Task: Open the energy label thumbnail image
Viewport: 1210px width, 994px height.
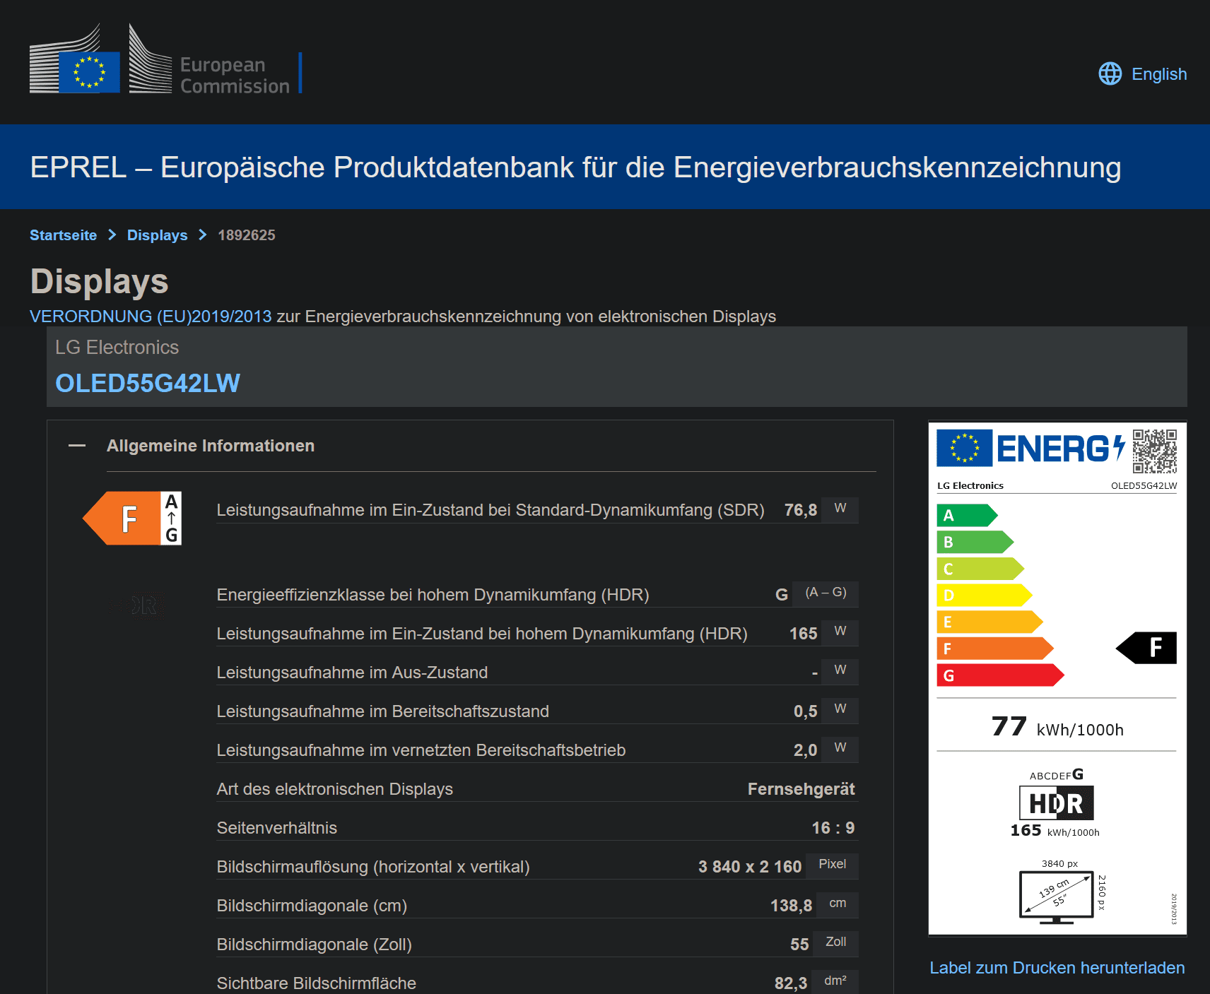Action: coord(1057,678)
